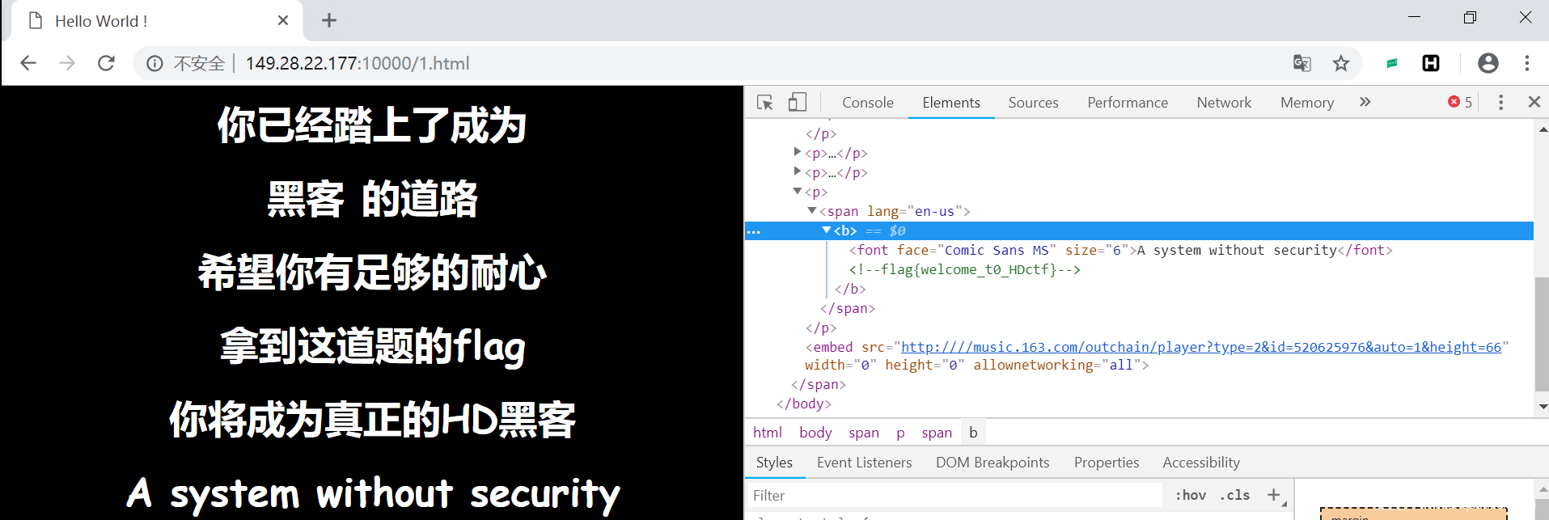Screen dimensions: 1549x520
Task: Open the Chrome profile avatar
Action: pos(1488,63)
